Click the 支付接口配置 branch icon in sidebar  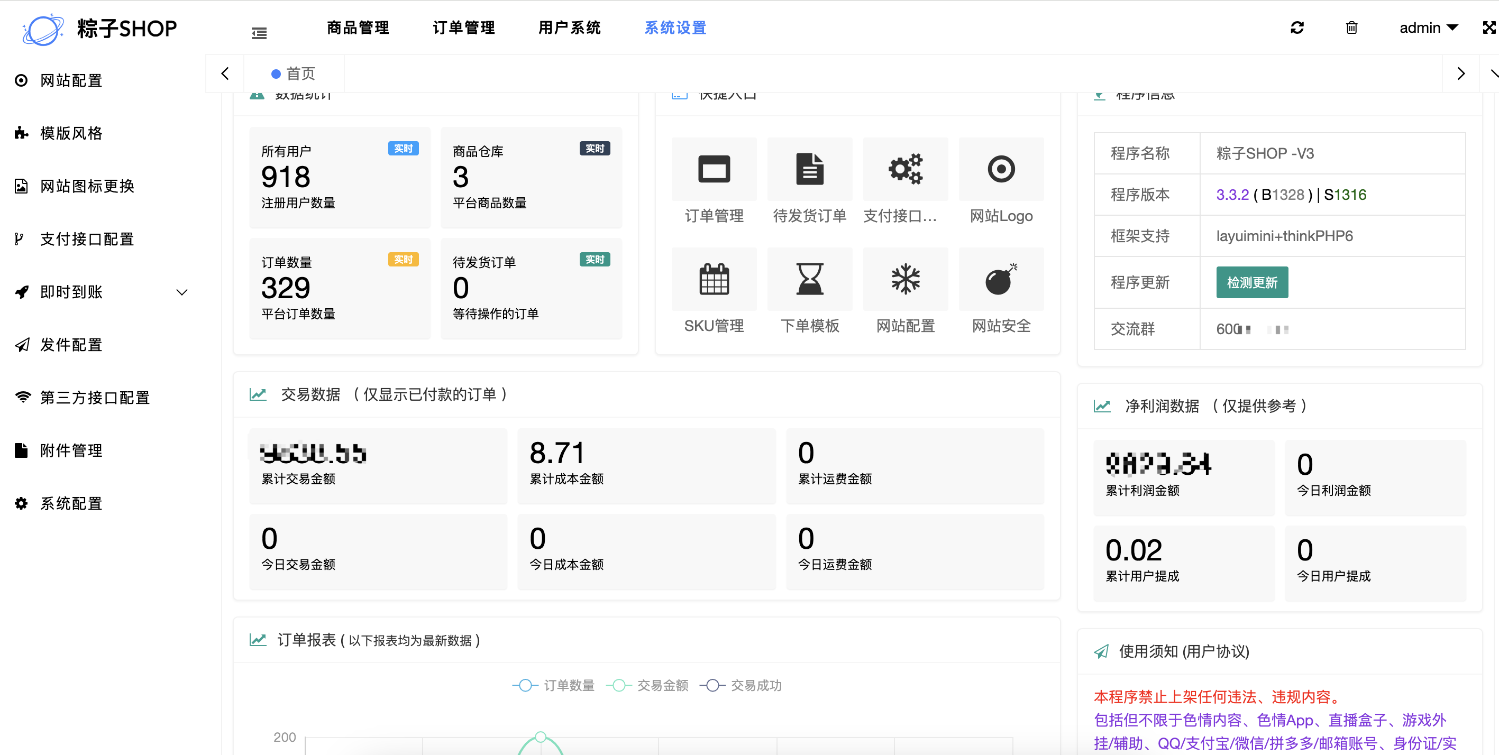pyautogui.click(x=19, y=239)
